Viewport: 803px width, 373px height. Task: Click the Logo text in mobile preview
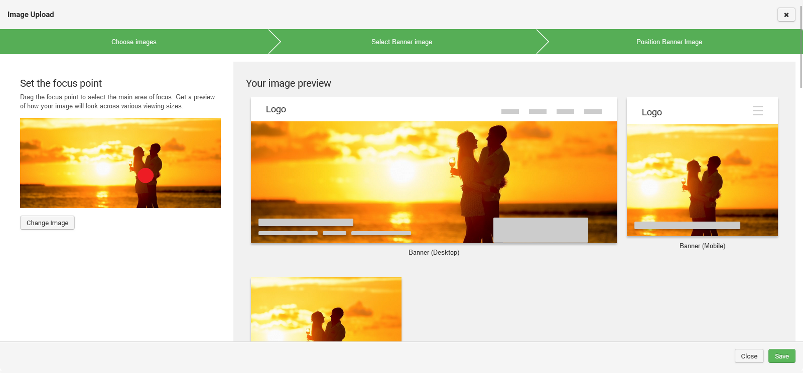[651, 112]
